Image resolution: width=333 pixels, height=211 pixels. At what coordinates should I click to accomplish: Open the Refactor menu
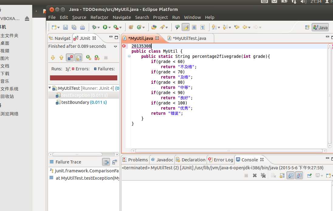point(99,17)
